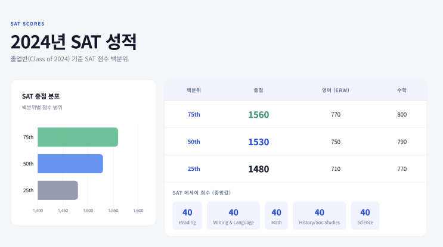Select the 1560 total score cell
The image size is (443, 247).
pos(259,114)
